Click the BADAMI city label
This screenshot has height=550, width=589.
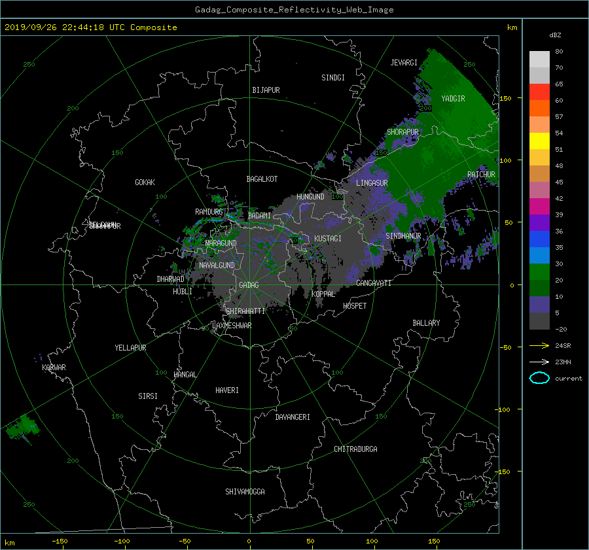click(259, 216)
